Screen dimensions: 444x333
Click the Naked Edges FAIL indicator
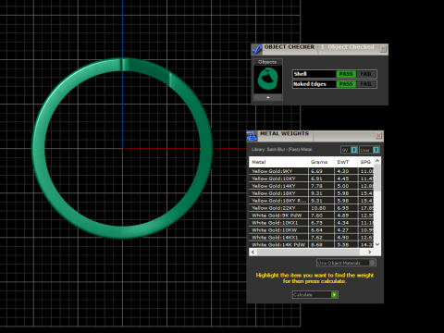click(x=366, y=84)
